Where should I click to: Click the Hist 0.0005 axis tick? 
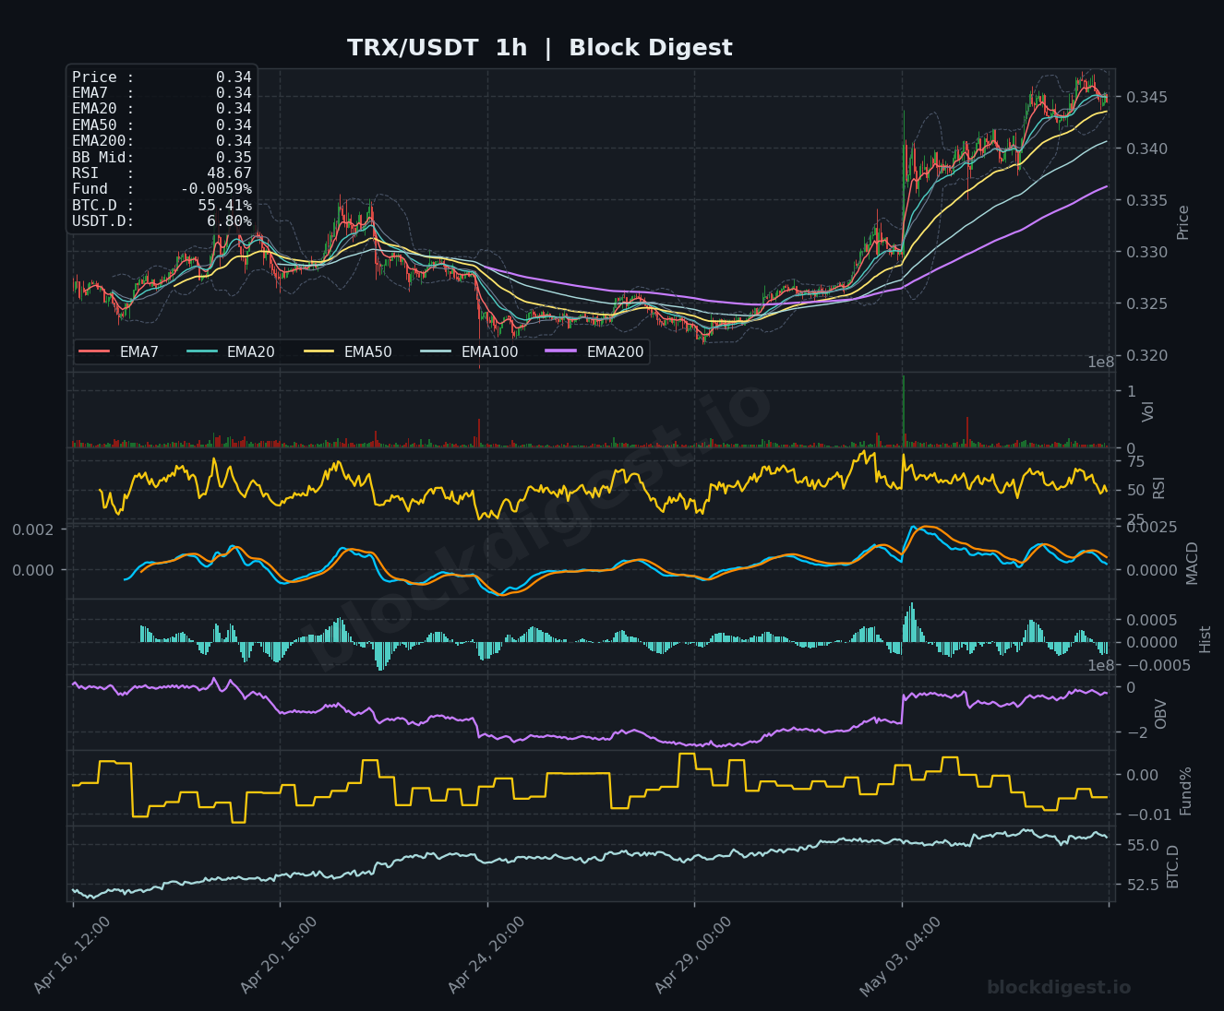tap(1150, 619)
